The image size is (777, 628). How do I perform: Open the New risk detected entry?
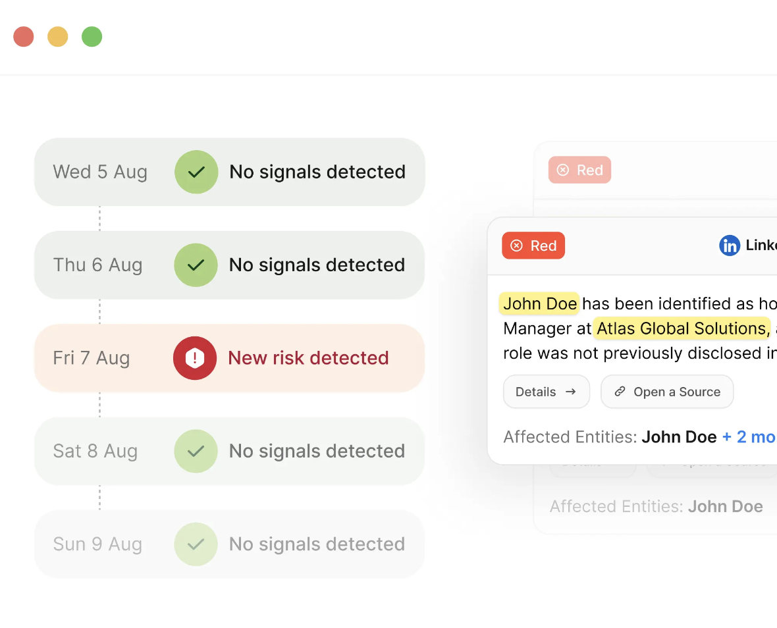click(229, 358)
